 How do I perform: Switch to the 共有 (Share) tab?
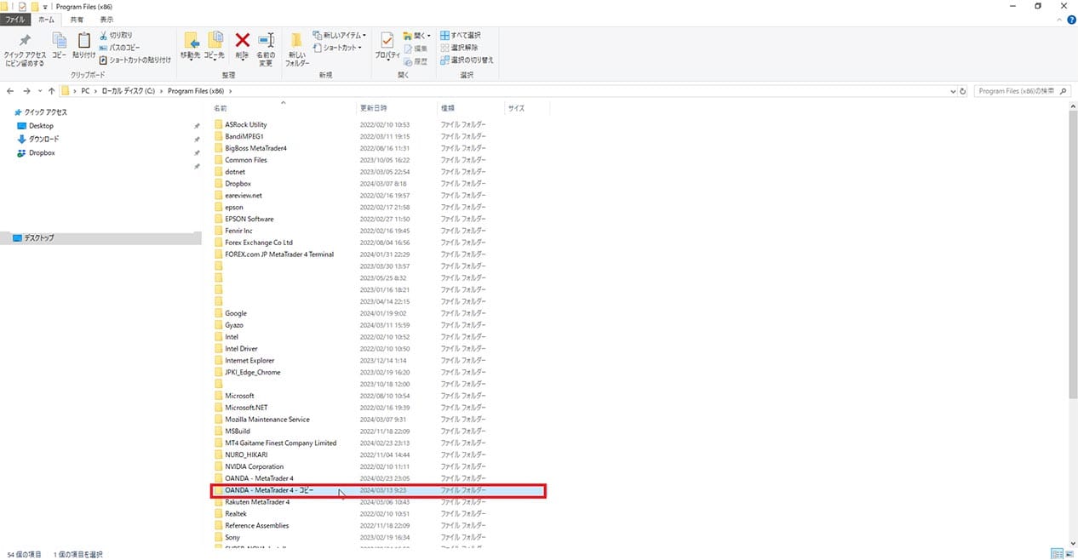coord(77,19)
